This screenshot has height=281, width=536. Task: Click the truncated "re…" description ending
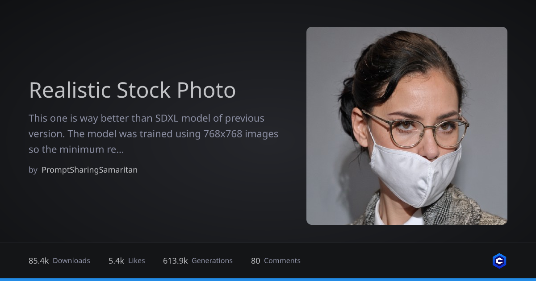[x=115, y=150]
